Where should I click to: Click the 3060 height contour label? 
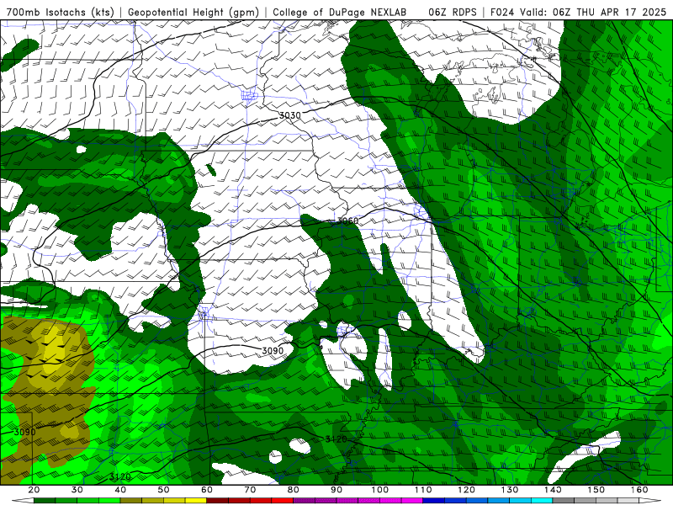tap(347, 221)
